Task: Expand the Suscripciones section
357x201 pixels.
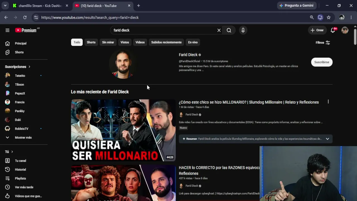Action: pyautogui.click(x=18, y=67)
